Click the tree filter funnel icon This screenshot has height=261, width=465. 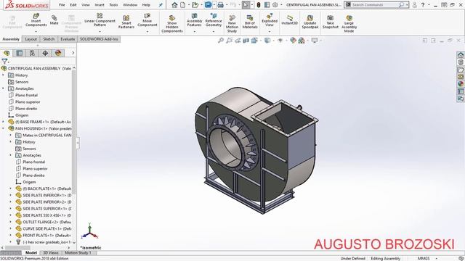(5, 61)
